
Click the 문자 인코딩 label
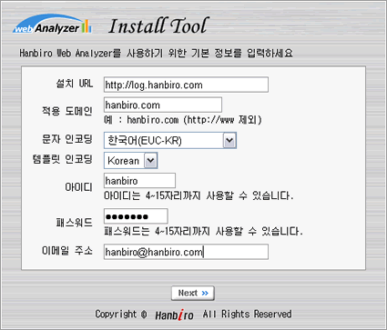pos(67,139)
